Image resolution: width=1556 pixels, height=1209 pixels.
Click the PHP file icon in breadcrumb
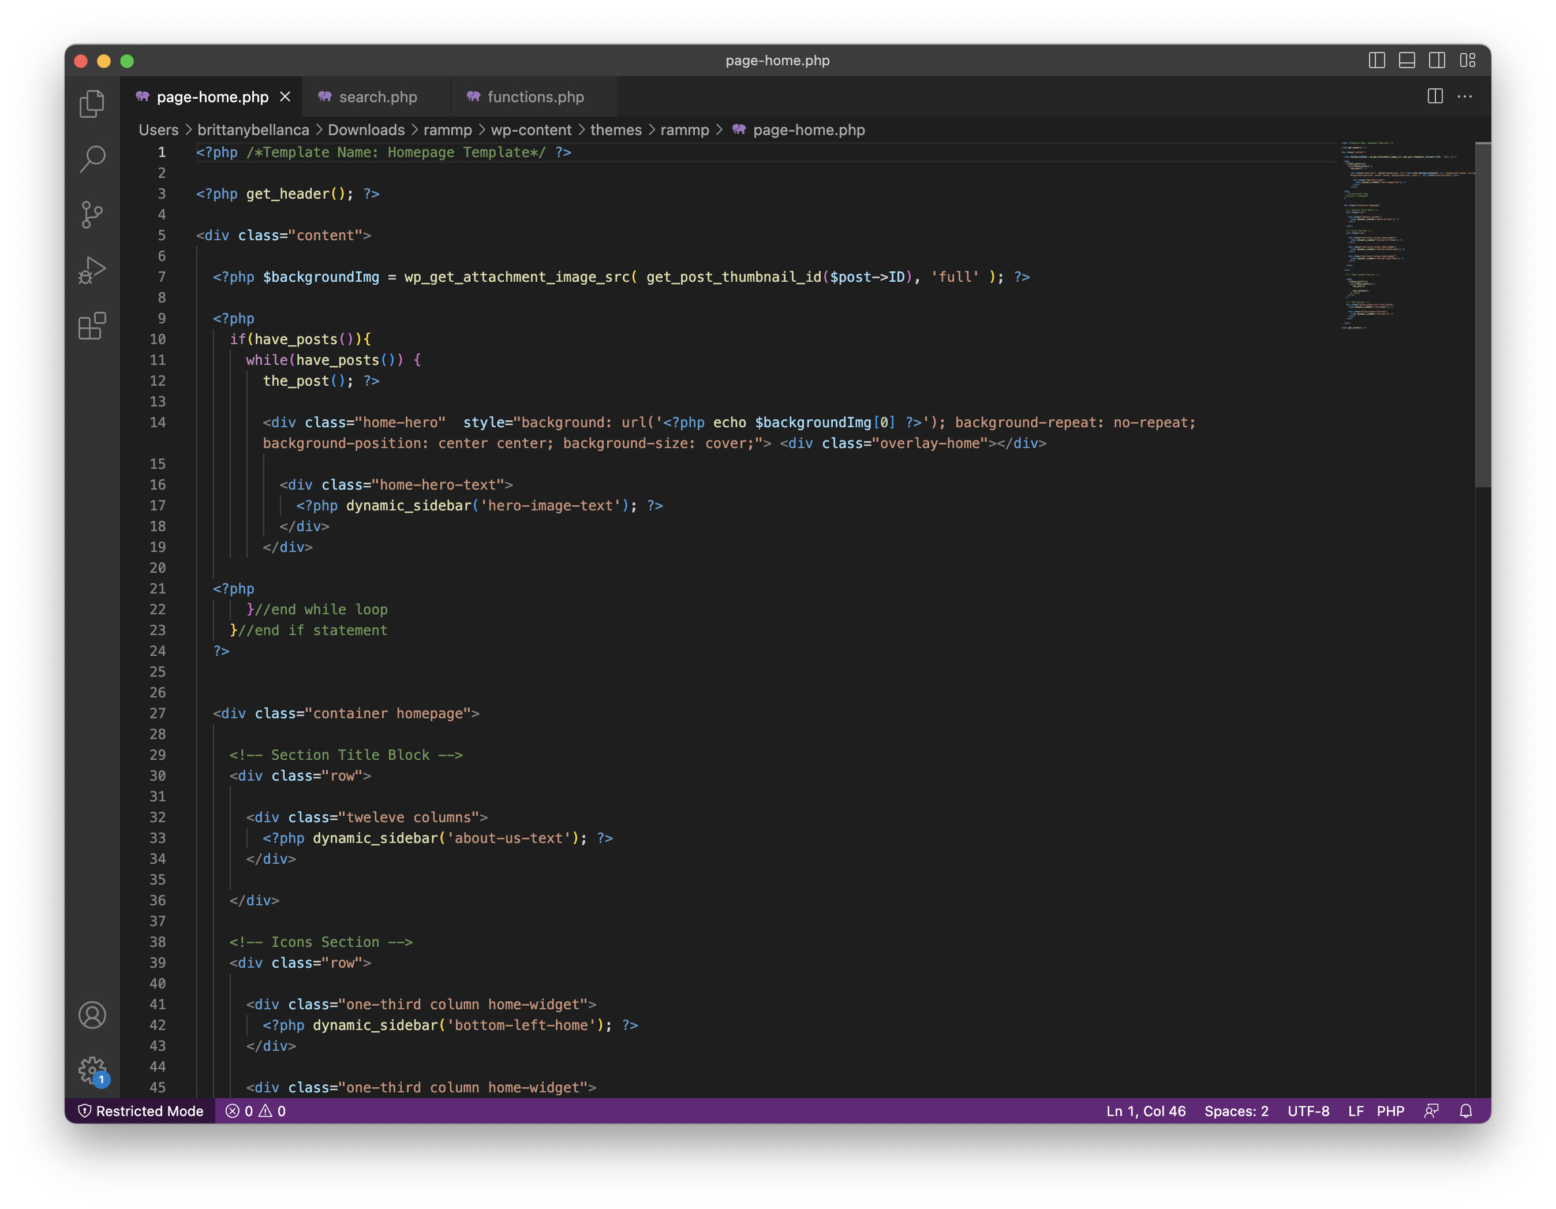739,130
